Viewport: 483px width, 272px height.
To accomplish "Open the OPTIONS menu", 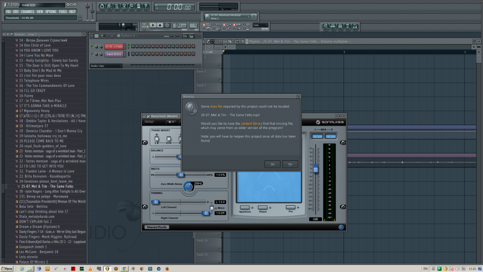I will click(51, 12).
